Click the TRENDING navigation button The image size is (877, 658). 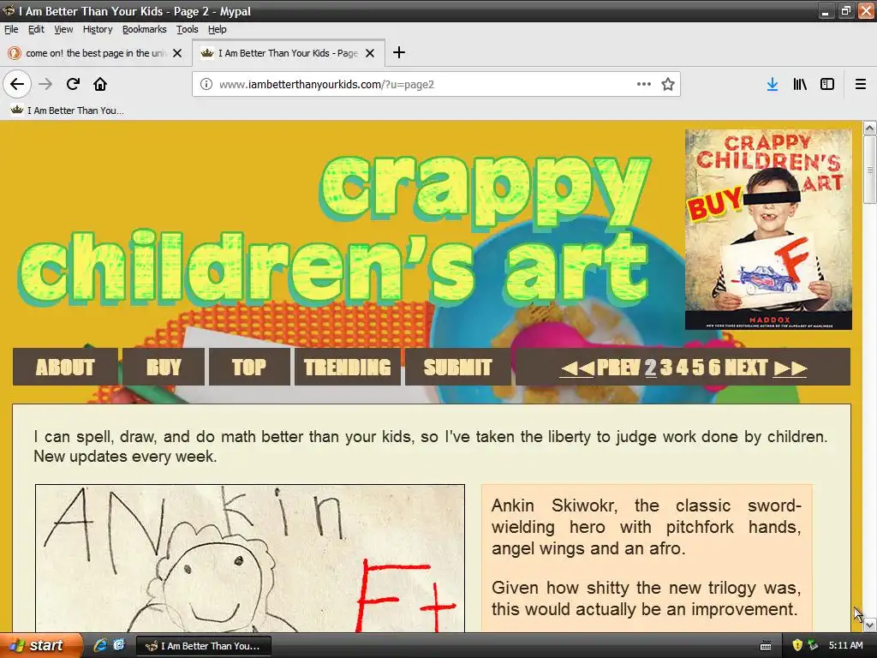(x=348, y=367)
